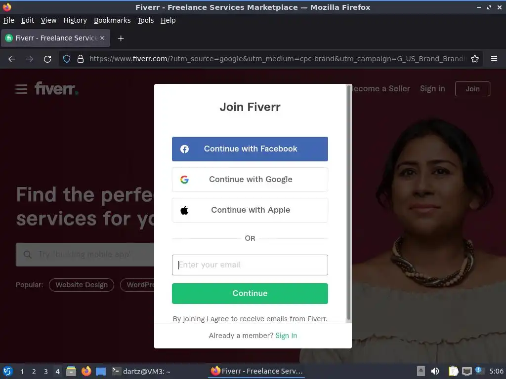The width and height of the screenshot is (506, 379).
Task: Open the Edit menu
Action: pos(28,20)
